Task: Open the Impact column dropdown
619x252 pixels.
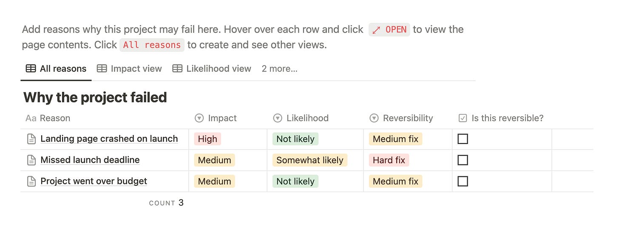Action: click(199, 118)
